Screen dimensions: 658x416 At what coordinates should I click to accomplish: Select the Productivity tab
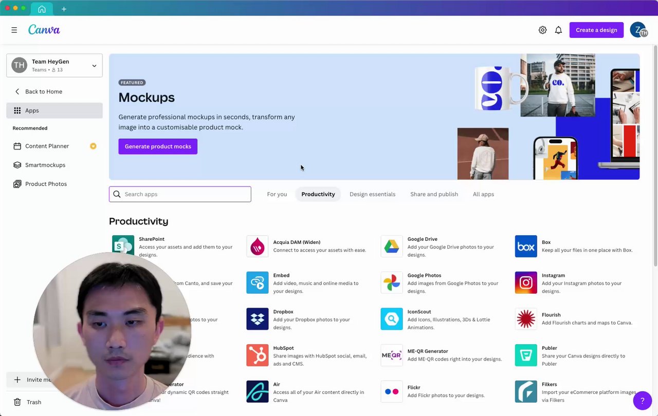pos(318,194)
